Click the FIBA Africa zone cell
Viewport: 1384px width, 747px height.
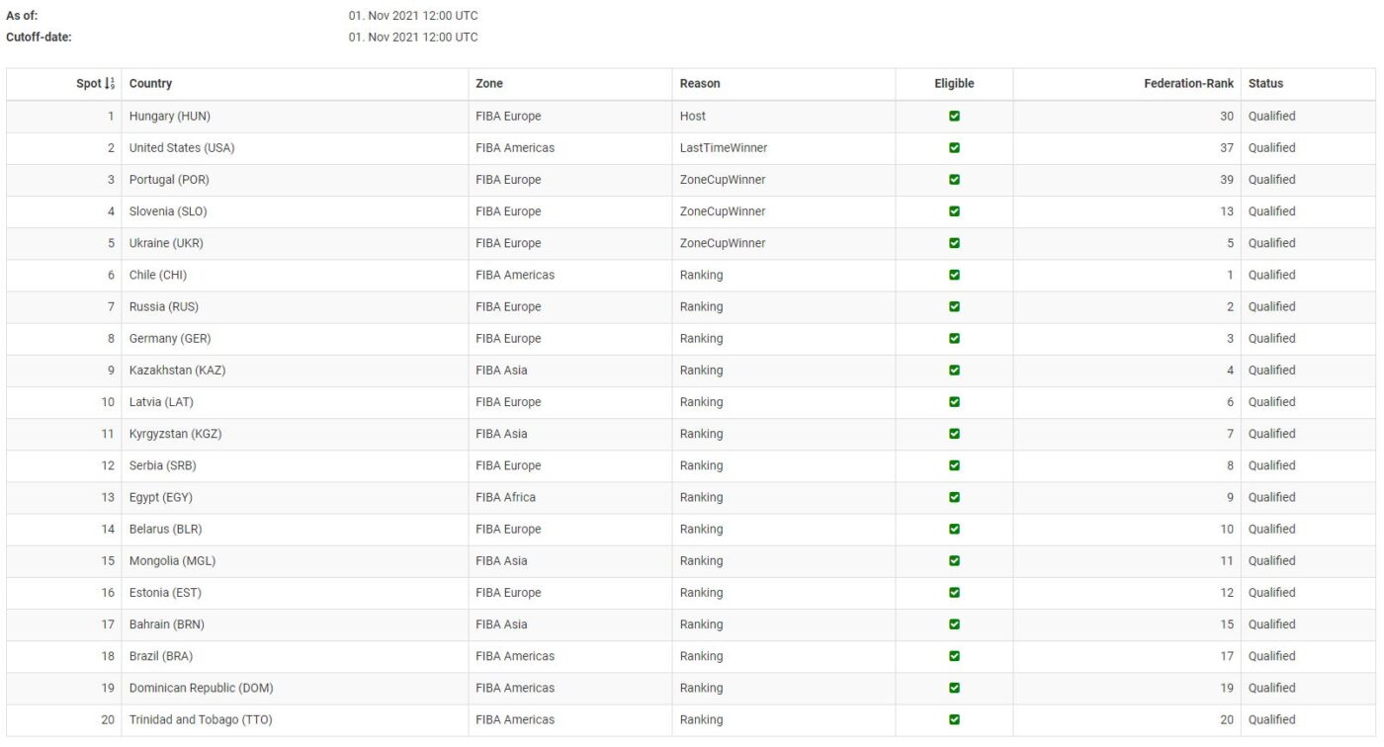(505, 497)
